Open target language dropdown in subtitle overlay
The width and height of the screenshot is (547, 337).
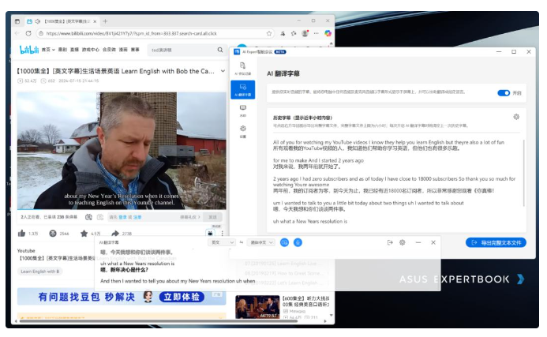pos(261,242)
